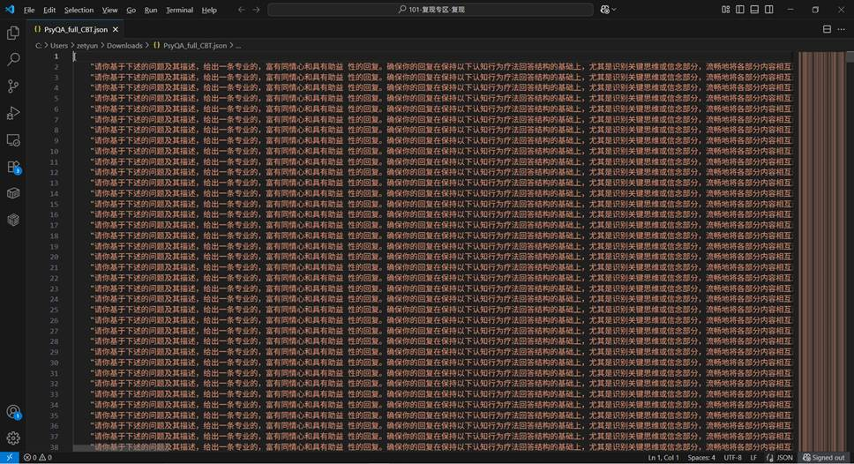The height and width of the screenshot is (464, 854).
Task: Go back with the left navigation arrow
Action: [x=241, y=10]
